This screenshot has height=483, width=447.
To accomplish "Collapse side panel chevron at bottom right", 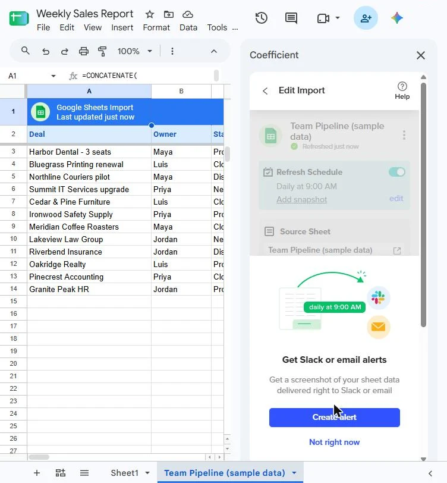I will (x=430, y=473).
